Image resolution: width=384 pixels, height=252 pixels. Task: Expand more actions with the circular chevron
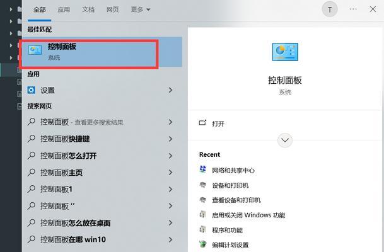[285, 140]
